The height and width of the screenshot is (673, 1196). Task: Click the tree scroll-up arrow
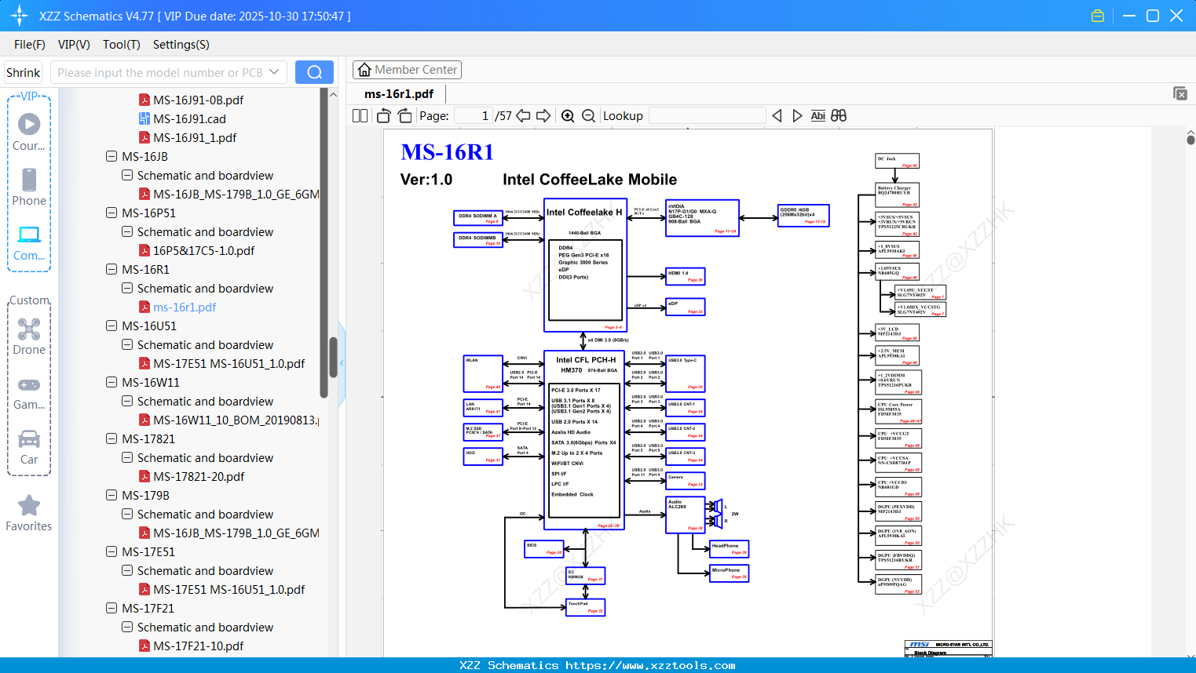click(332, 95)
